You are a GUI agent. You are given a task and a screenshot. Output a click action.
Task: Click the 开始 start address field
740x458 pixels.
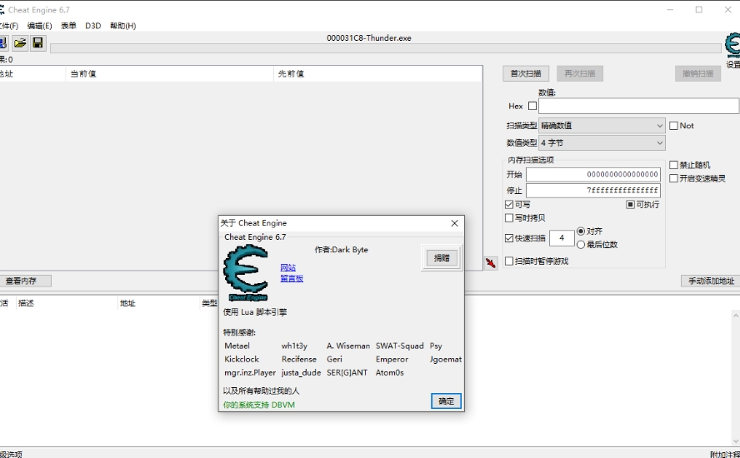point(592,175)
